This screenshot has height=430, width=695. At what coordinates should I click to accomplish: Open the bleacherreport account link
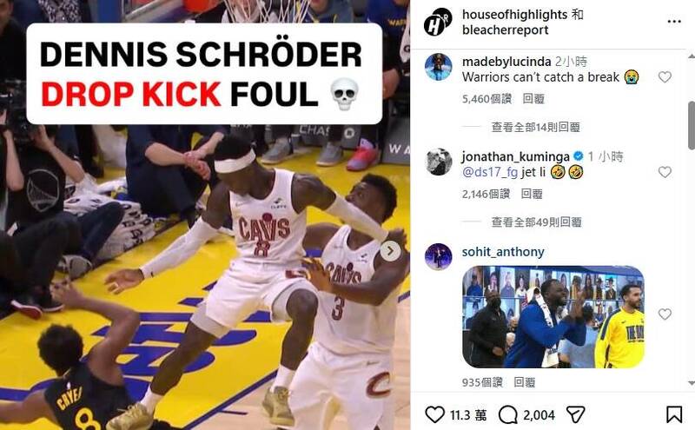[506, 30]
